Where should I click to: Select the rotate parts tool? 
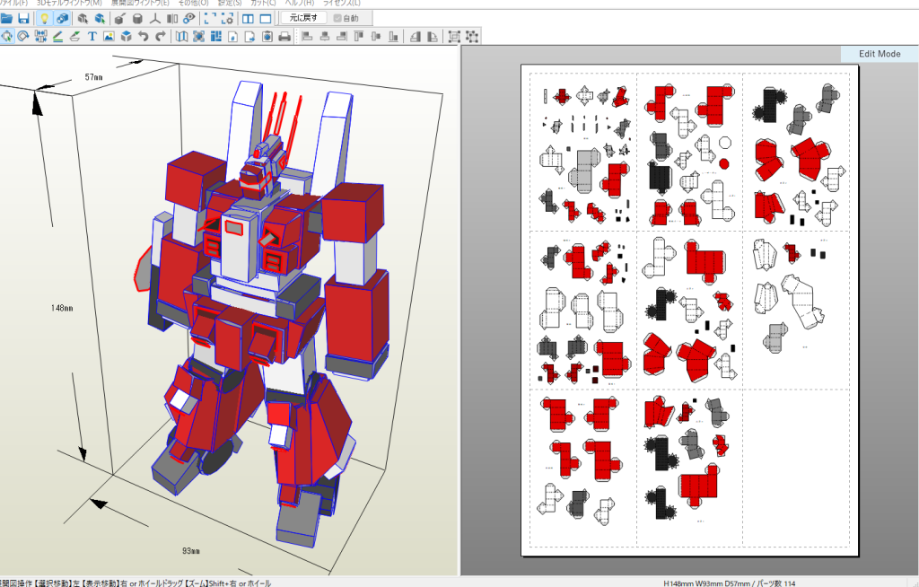click(23, 37)
